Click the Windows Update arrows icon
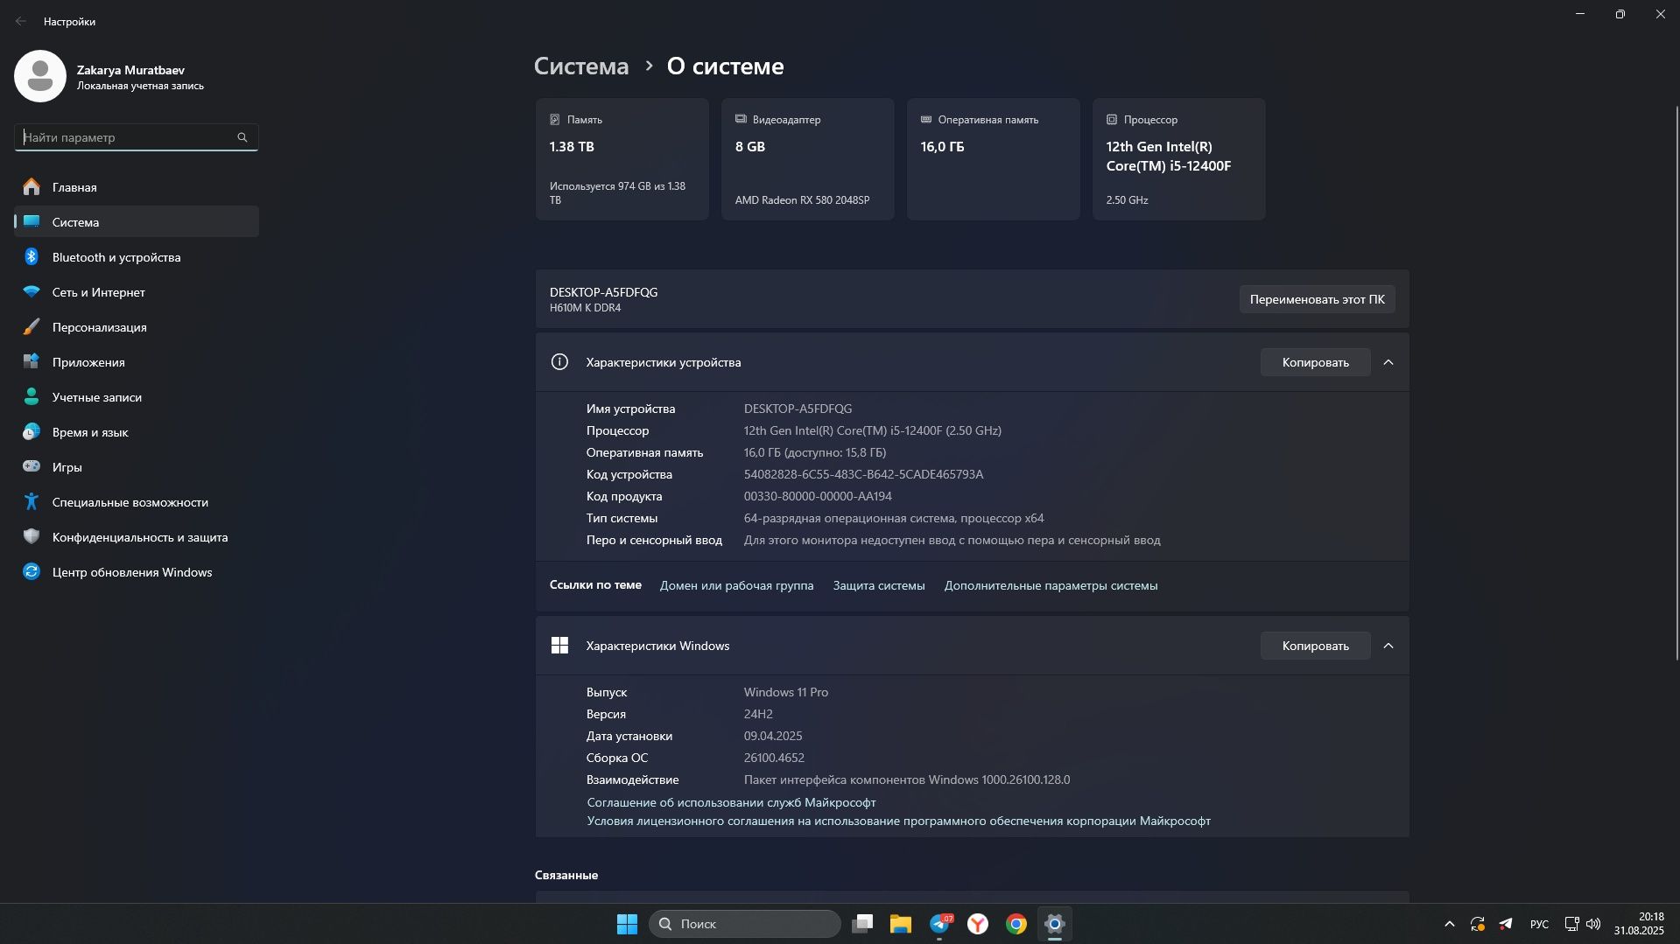Image resolution: width=1680 pixels, height=944 pixels. coord(32,572)
